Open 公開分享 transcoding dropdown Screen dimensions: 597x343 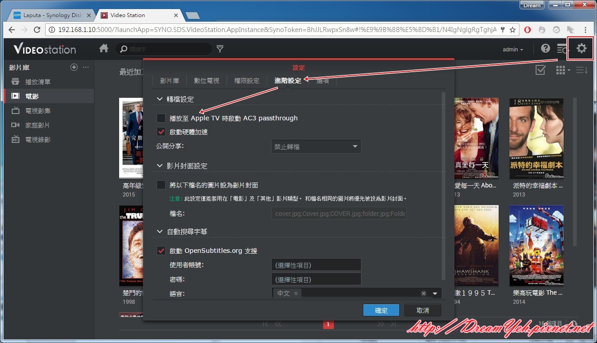(x=316, y=146)
